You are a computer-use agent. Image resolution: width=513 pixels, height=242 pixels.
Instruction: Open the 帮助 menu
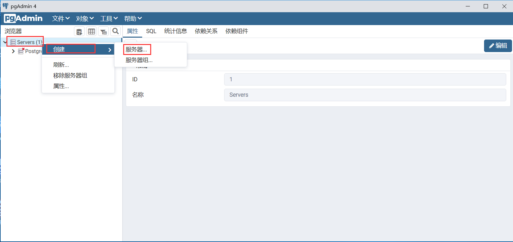pyautogui.click(x=133, y=19)
